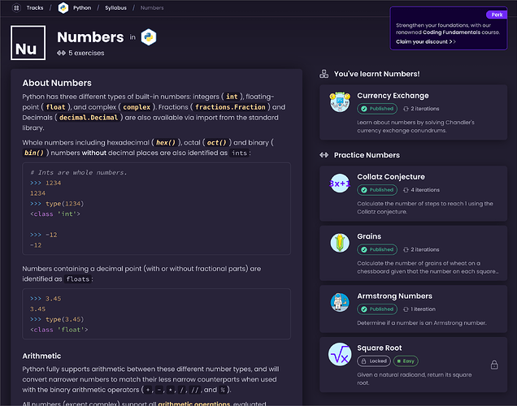
Task: Click 1 iteration icon on Armstrong Numbers
Action: pyautogui.click(x=406, y=309)
